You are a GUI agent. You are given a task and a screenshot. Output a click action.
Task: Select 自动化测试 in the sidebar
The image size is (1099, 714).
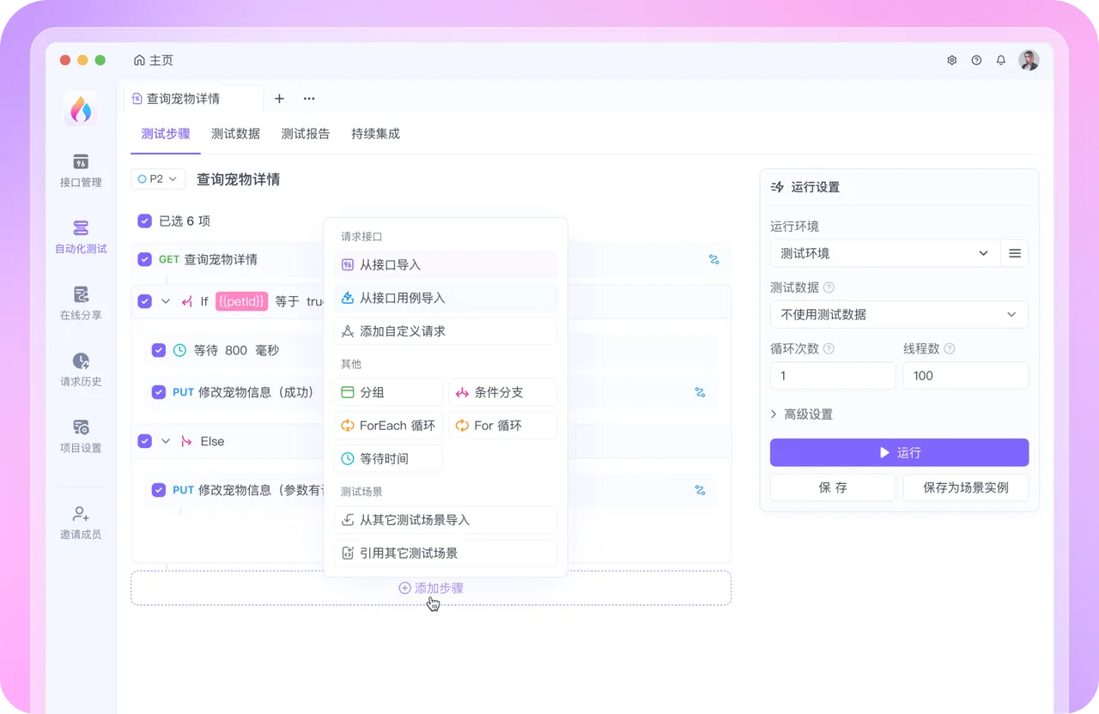tap(80, 236)
